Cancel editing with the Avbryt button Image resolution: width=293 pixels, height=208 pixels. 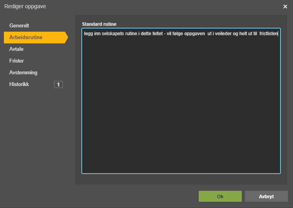pyautogui.click(x=266, y=196)
